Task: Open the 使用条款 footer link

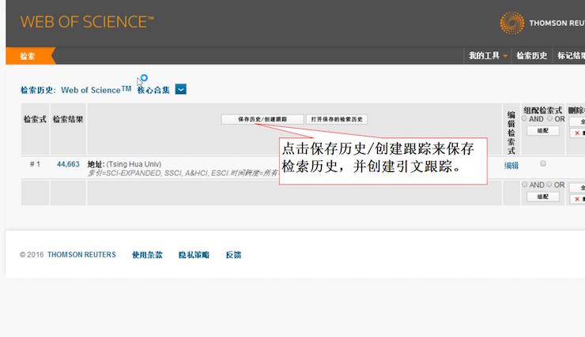Action: 147,255
